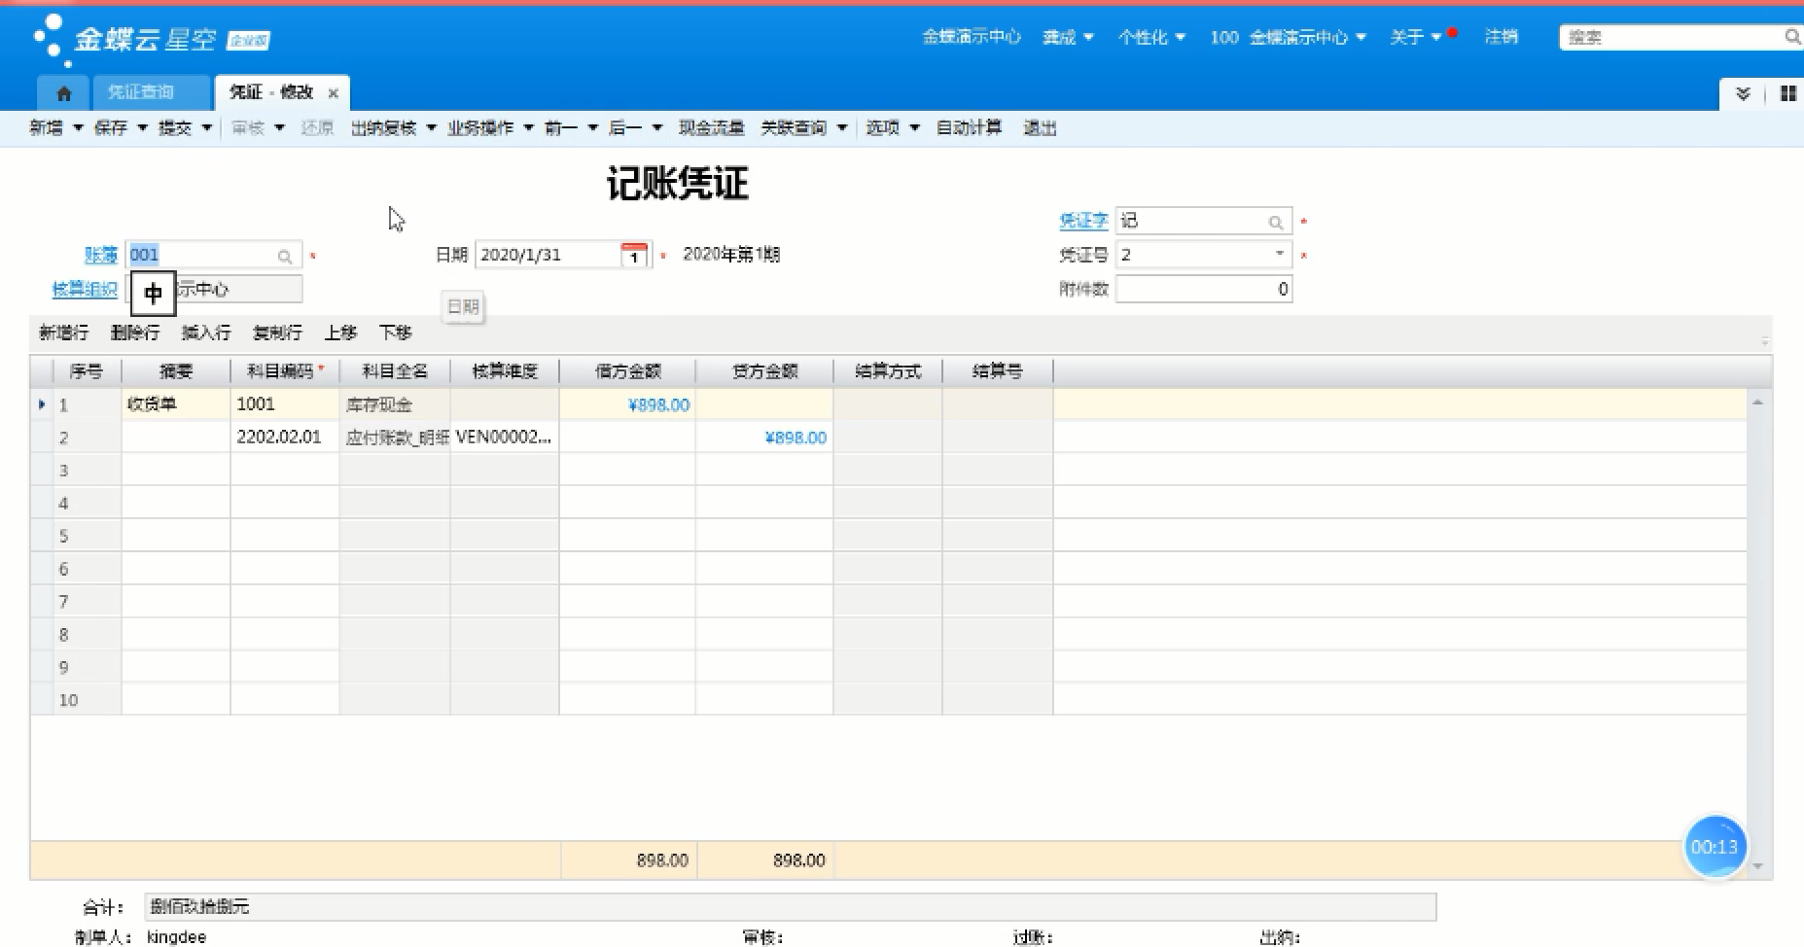This screenshot has width=1804, height=947.
Task: Expand the 个性化 menu at the top
Action: pyautogui.click(x=1150, y=37)
